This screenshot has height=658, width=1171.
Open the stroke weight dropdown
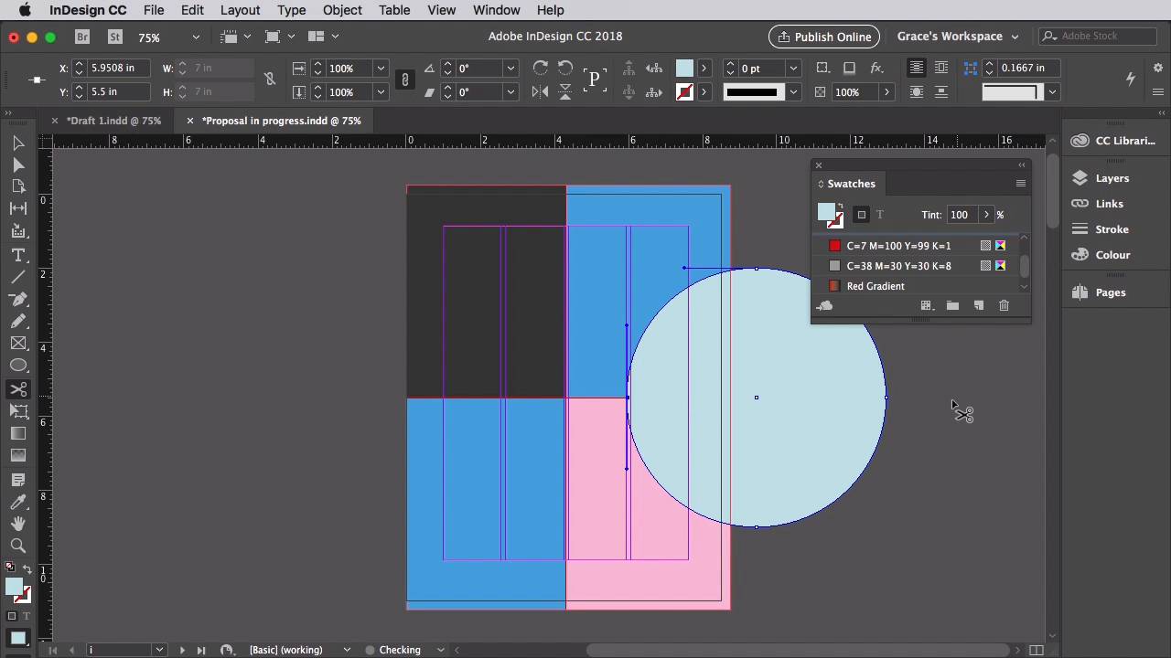tap(793, 69)
